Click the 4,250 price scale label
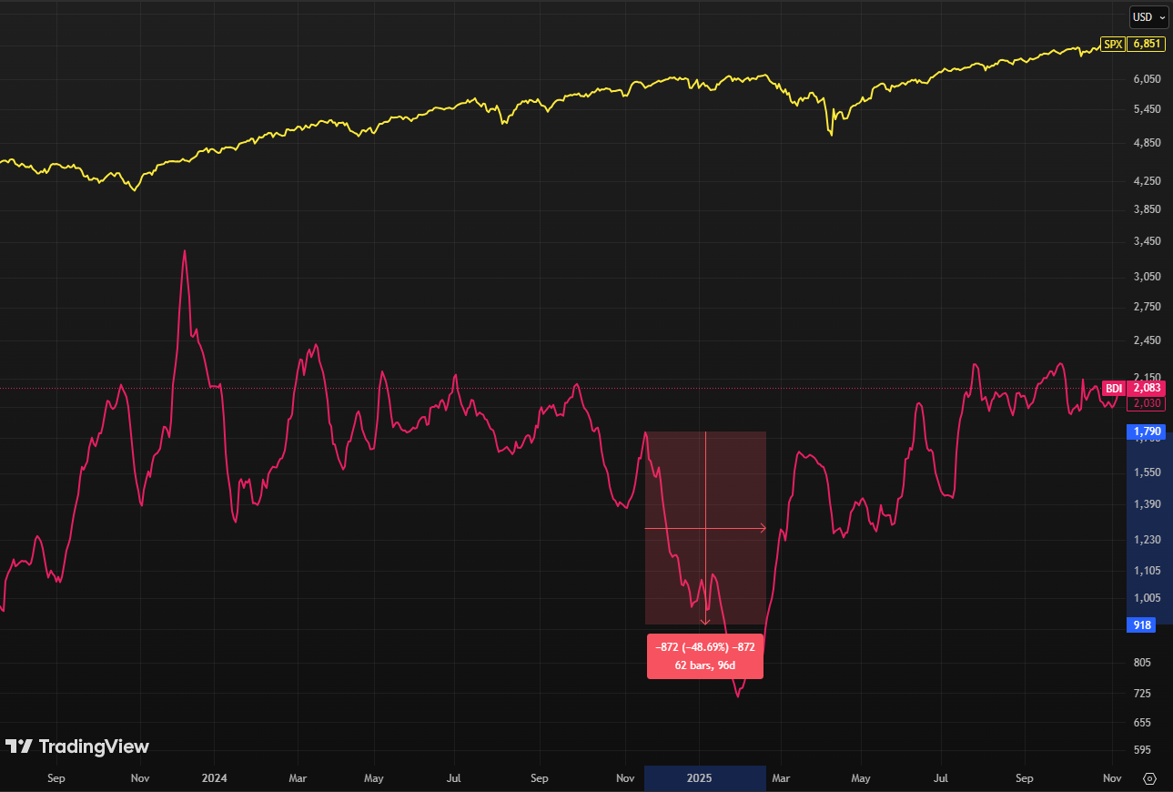This screenshot has width=1173, height=792. [x=1147, y=181]
